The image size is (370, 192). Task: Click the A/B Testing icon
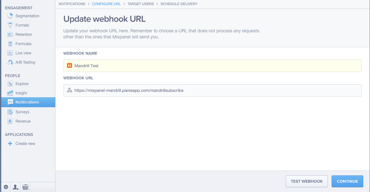coord(10,62)
